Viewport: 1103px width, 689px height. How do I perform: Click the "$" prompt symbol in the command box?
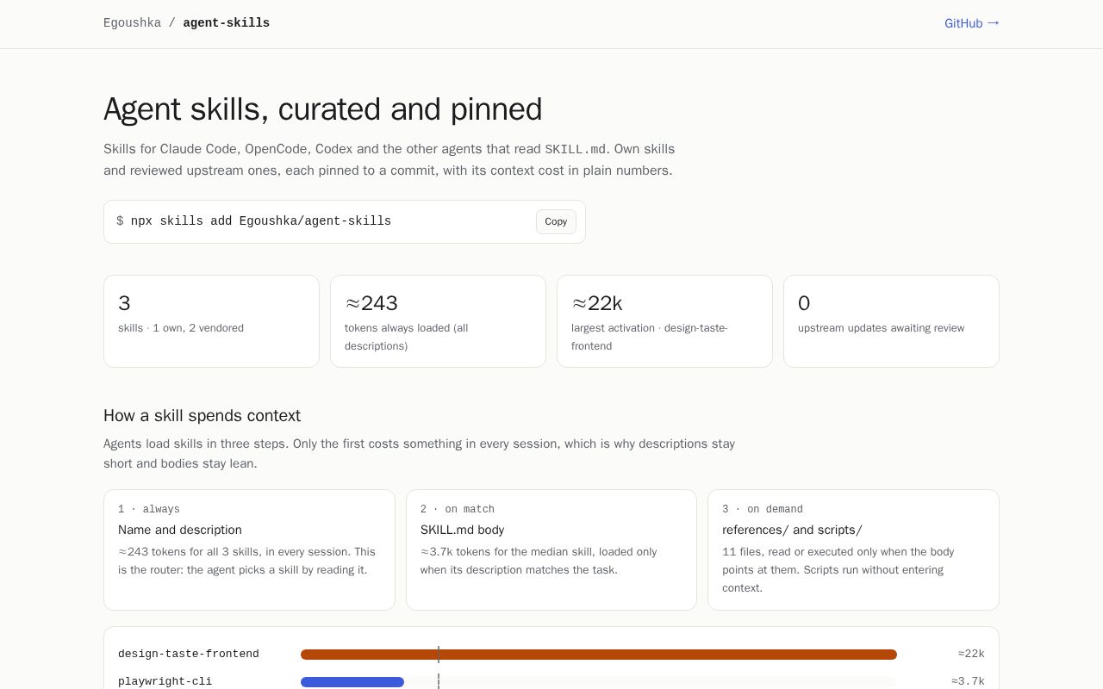pyautogui.click(x=120, y=221)
